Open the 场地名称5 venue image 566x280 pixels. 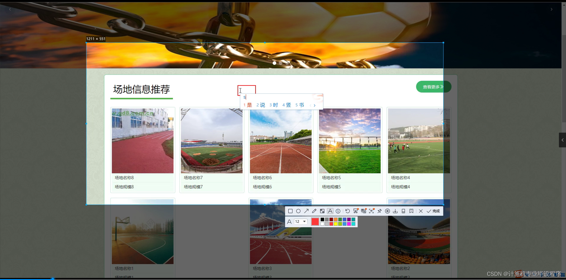pyautogui.click(x=350, y=141)
